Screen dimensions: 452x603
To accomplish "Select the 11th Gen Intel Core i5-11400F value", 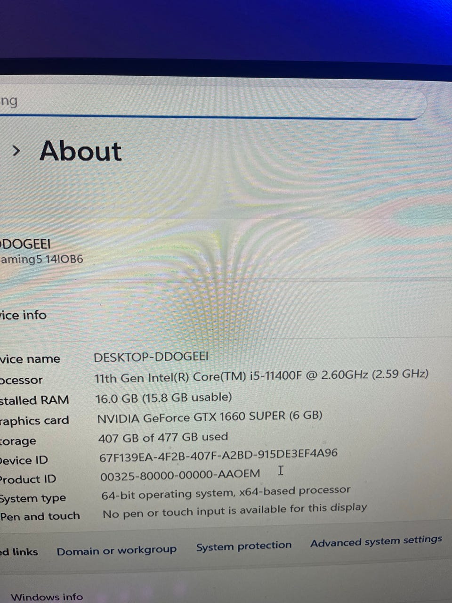I will coord(261,376).
